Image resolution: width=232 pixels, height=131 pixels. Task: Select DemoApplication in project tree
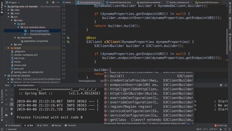click(40, 31)
